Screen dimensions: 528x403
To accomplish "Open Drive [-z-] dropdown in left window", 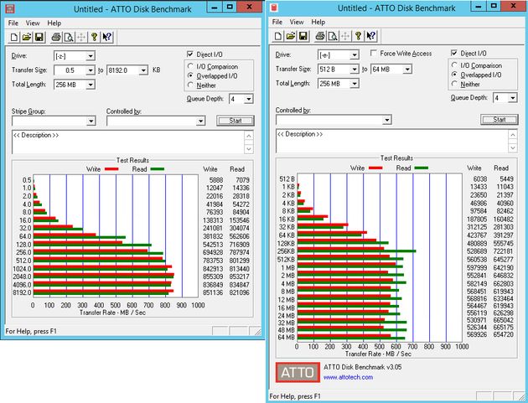I will click(91, 56).
